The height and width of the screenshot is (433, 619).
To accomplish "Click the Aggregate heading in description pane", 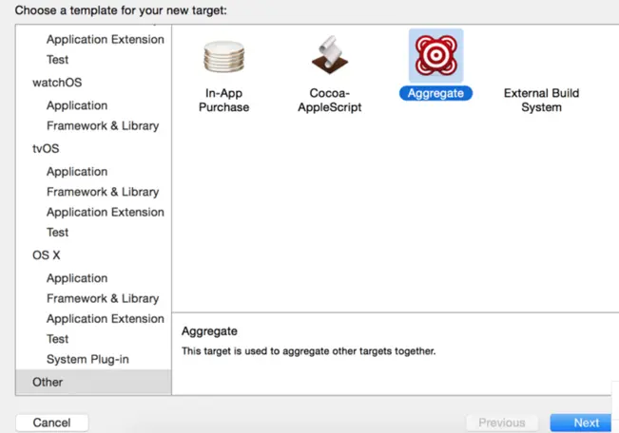I will pos(209,331).
